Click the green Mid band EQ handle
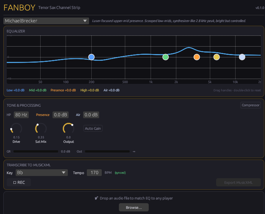 pyautogui.click(x=165, y=57)
